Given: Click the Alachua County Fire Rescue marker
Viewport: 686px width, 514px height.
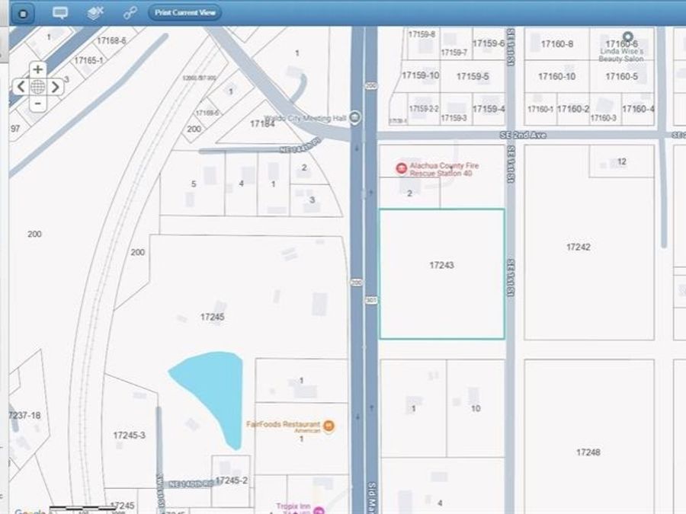Looking at the screenshot, I should pyautogui.click(x=401, y=168).
